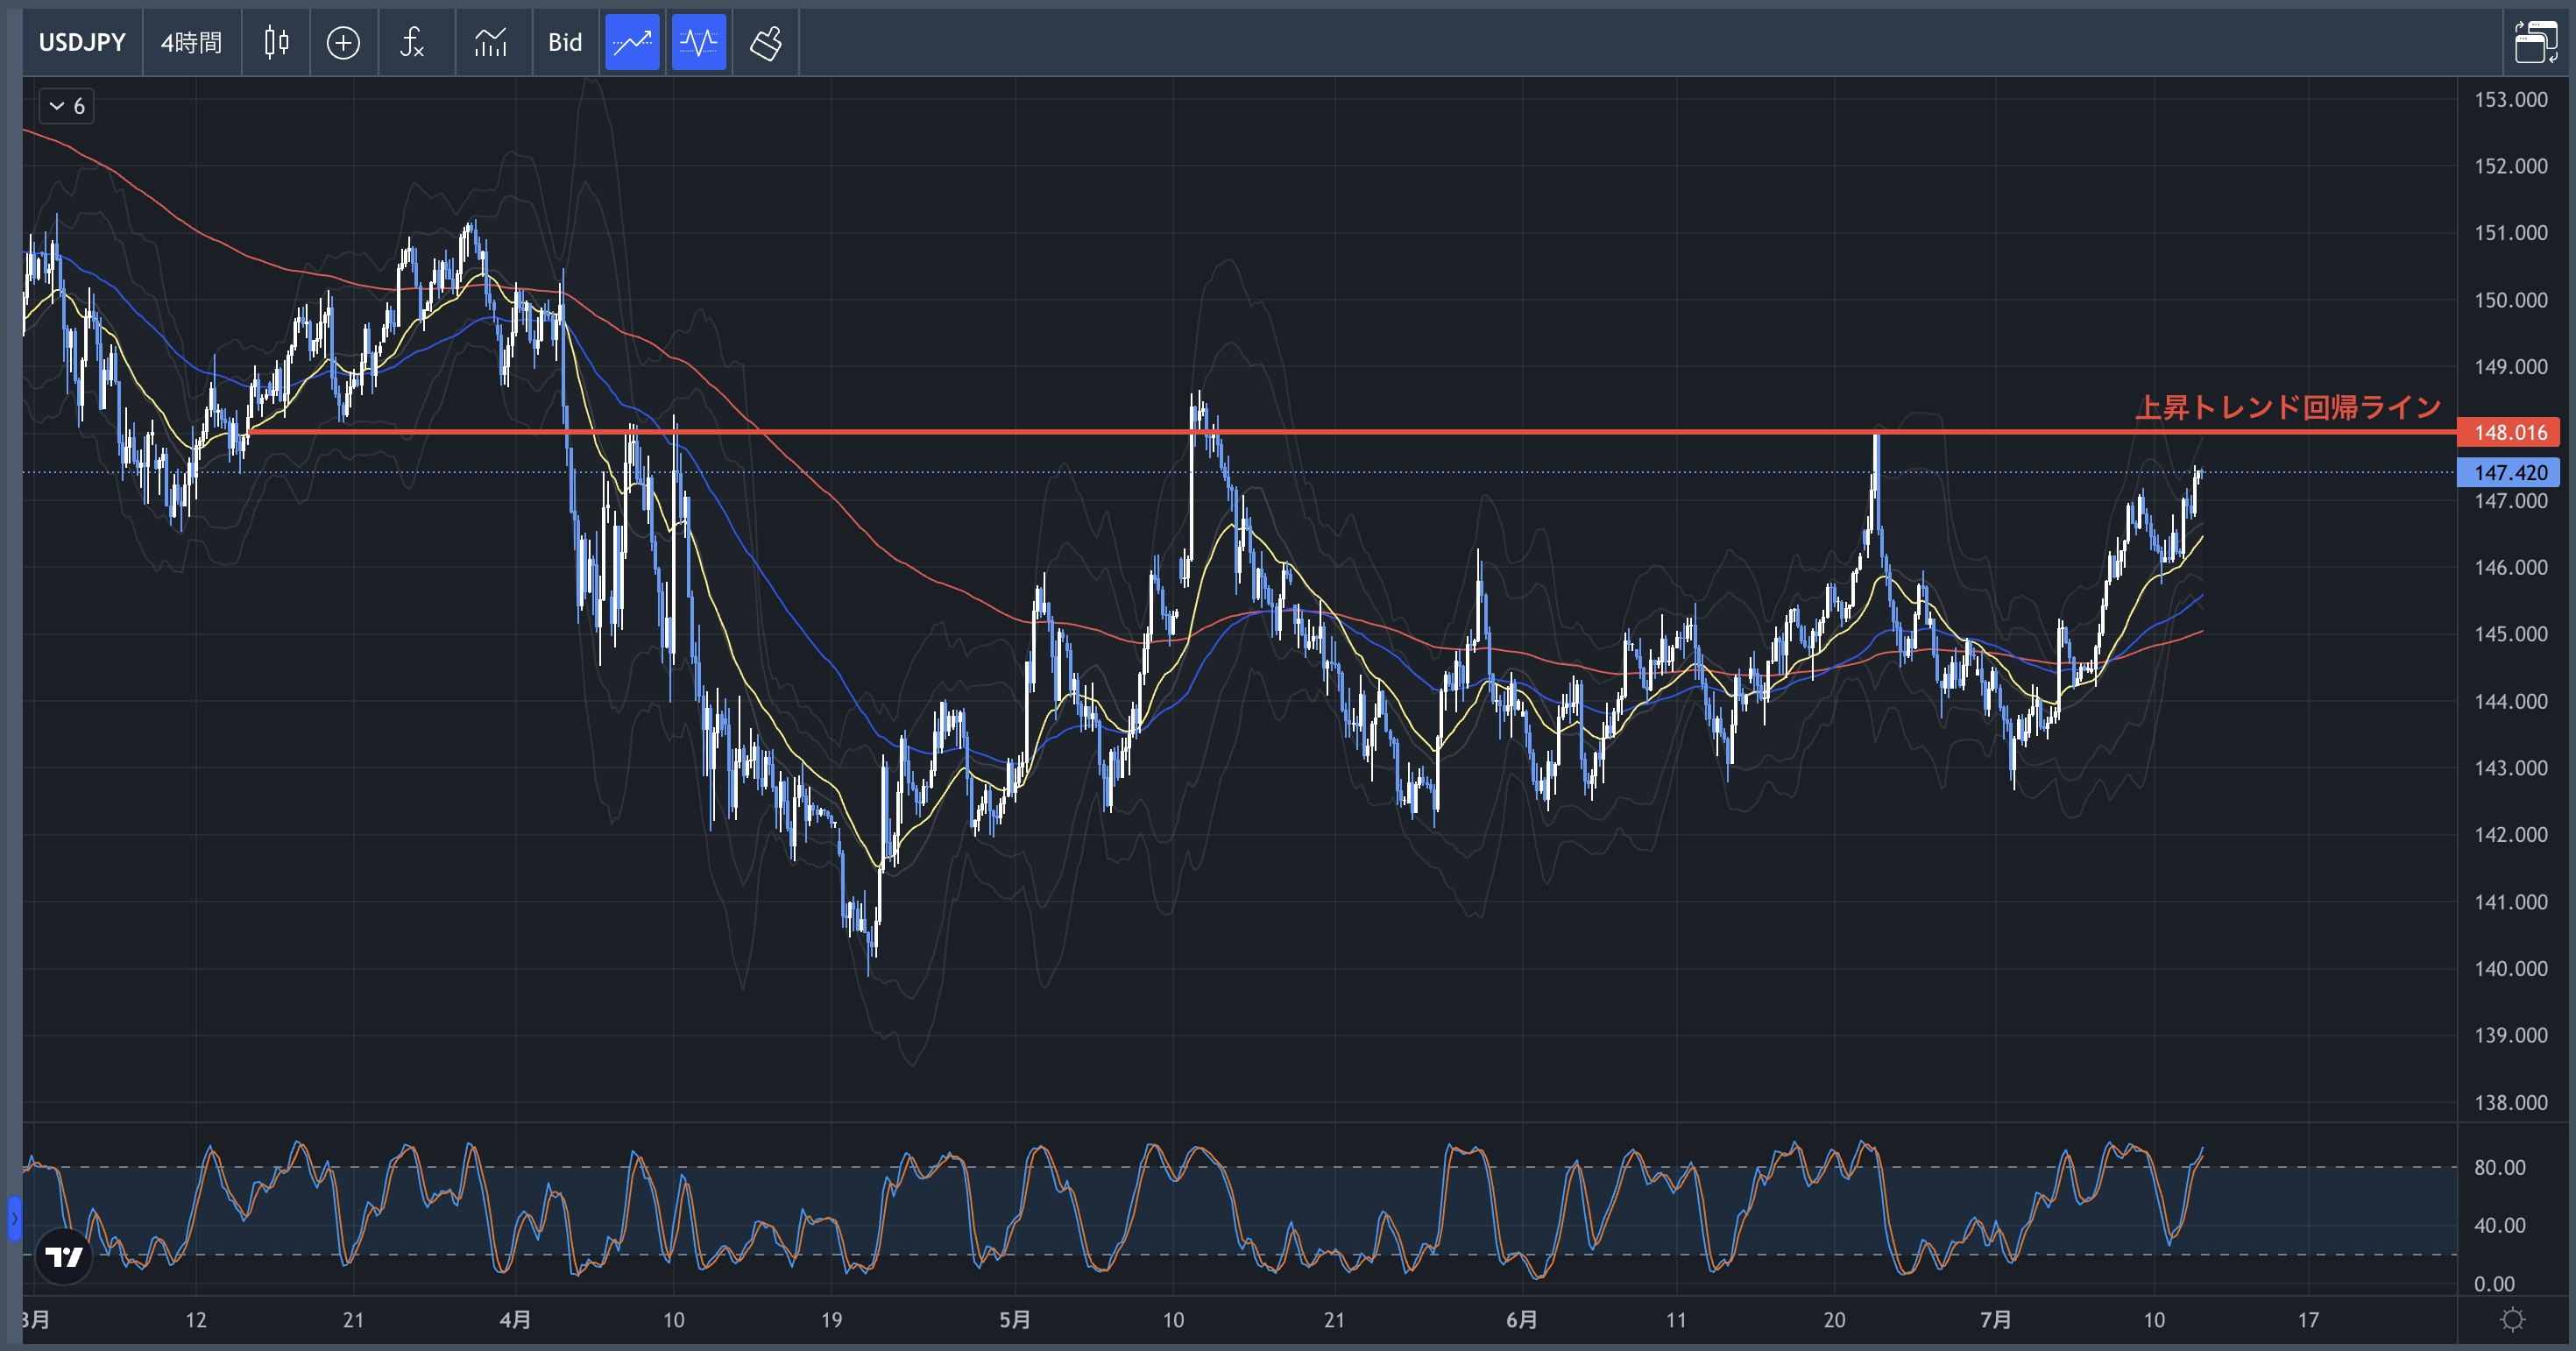This screenshot has height=1351, width=2576.
Task: Open the chart templates icon
Action: pos(490,43)
